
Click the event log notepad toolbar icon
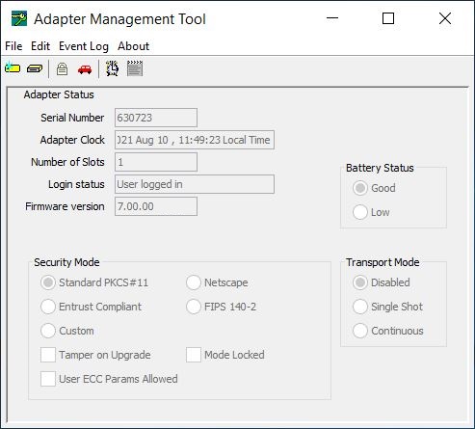tap(135, 68)
